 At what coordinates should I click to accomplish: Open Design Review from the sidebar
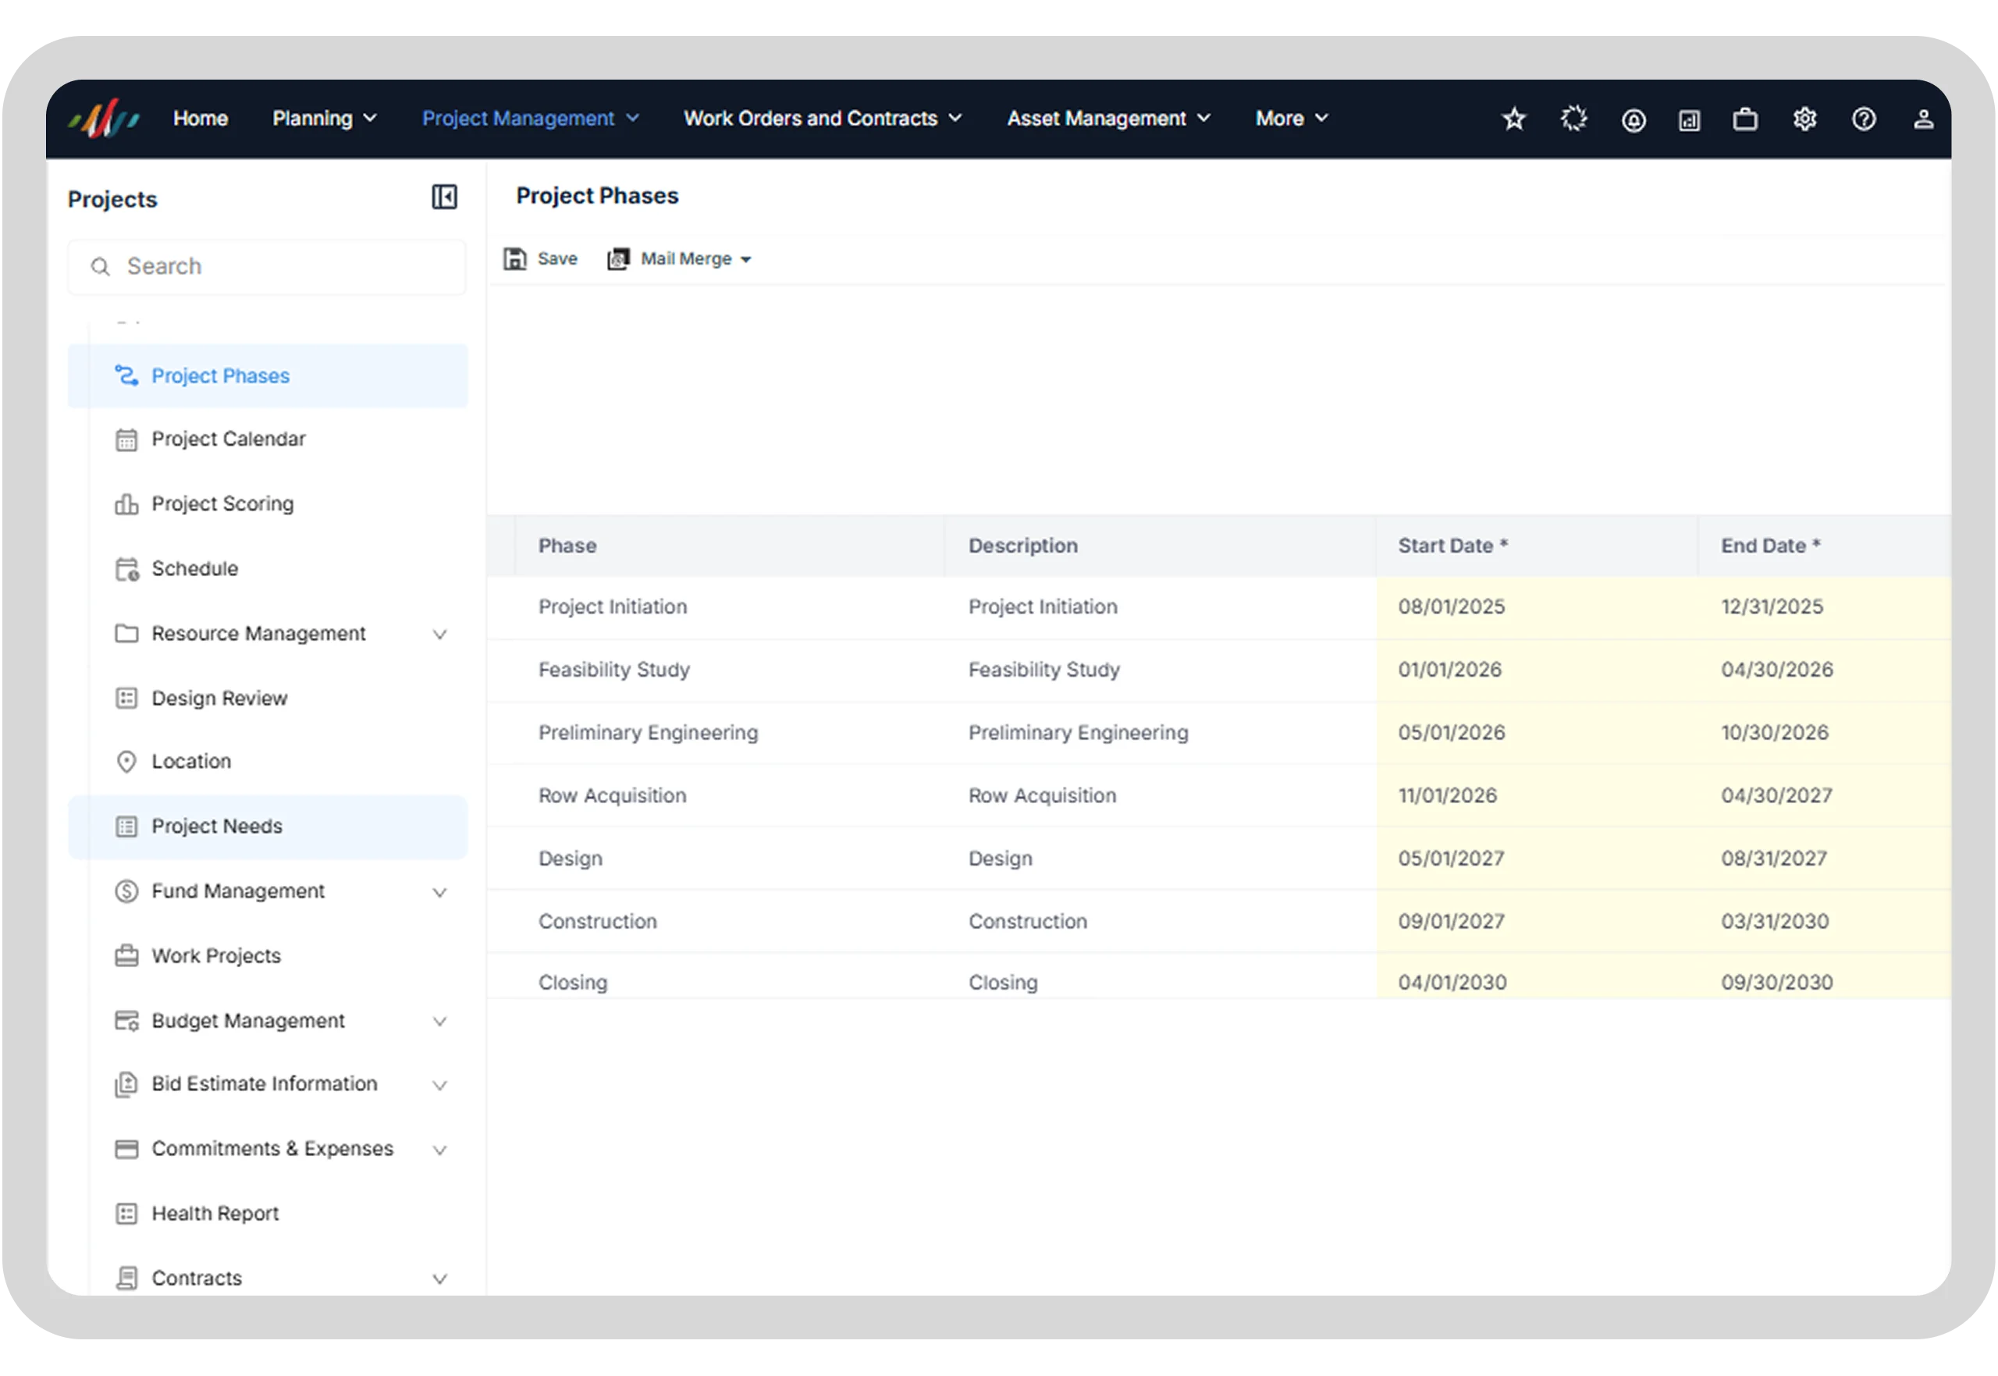[268, 699]
